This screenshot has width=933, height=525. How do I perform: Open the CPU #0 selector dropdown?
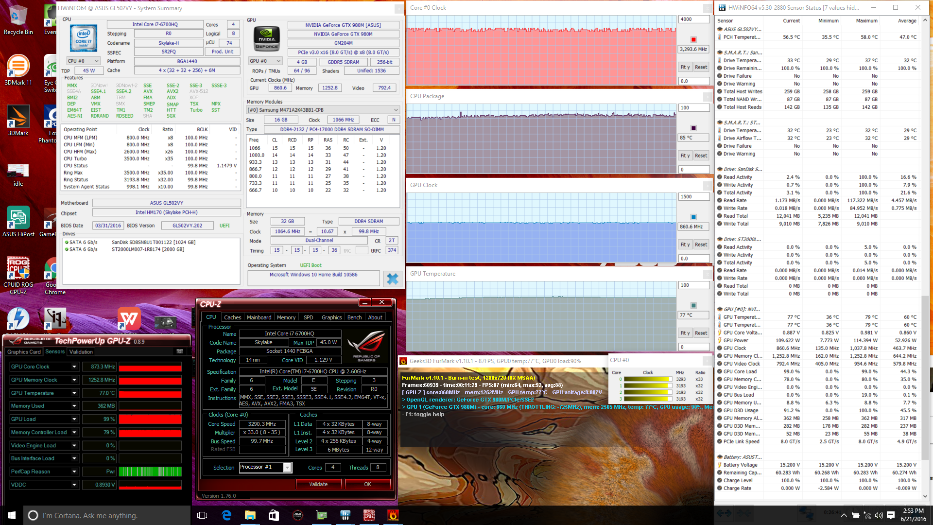(83, 61)
